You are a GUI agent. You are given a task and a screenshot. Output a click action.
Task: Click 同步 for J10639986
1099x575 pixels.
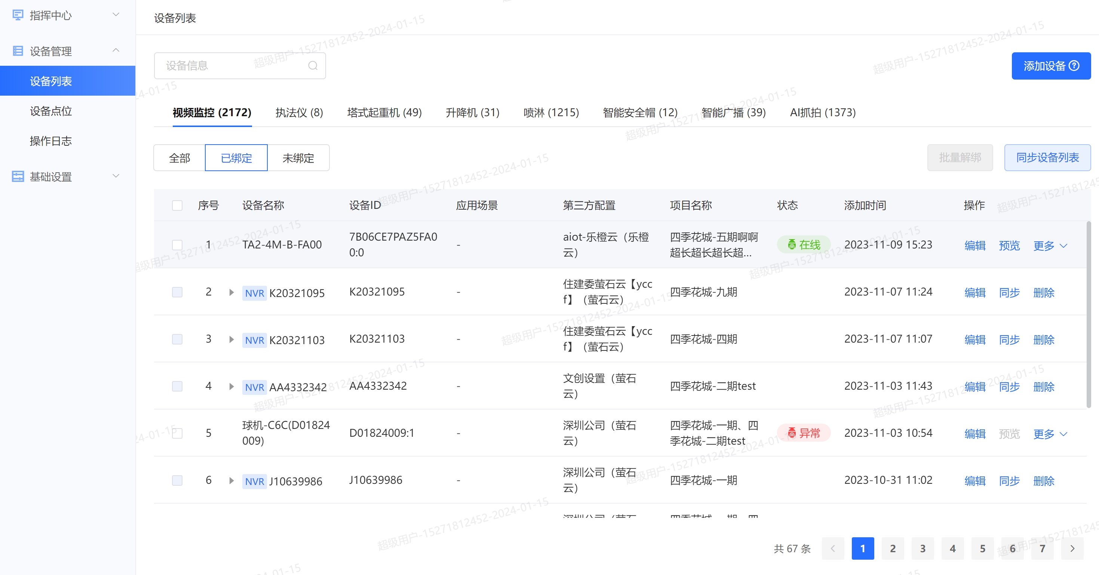(1009, 481)
